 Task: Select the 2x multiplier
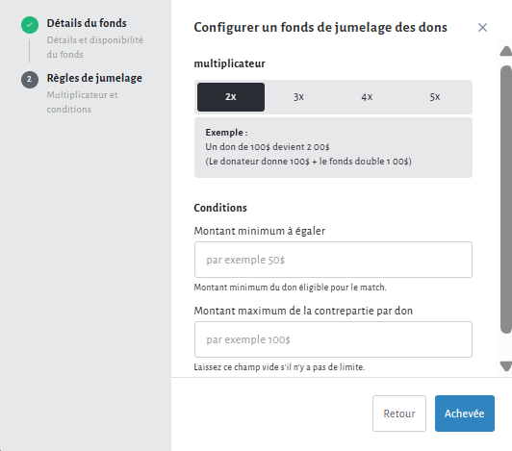pos(231,97)
